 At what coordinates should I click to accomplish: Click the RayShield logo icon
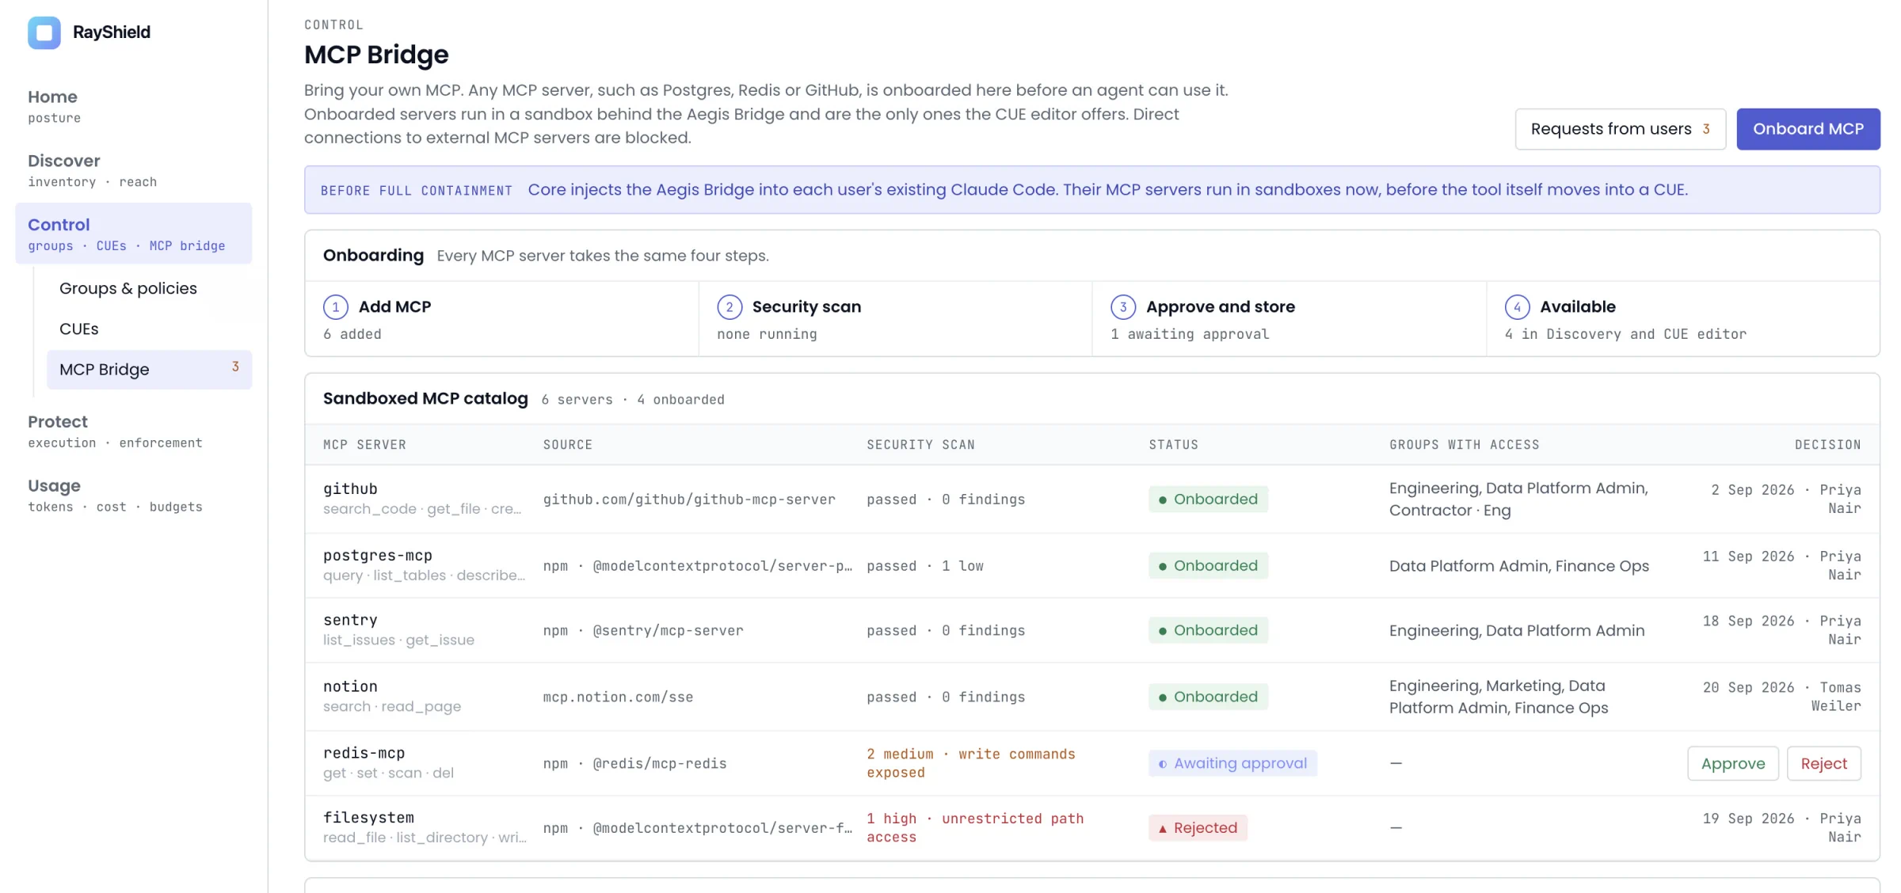(x=44, y=32)
